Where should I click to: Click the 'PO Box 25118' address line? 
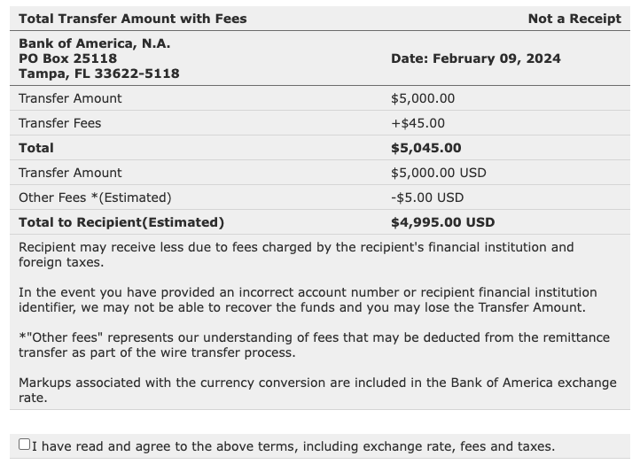(67, 58)
